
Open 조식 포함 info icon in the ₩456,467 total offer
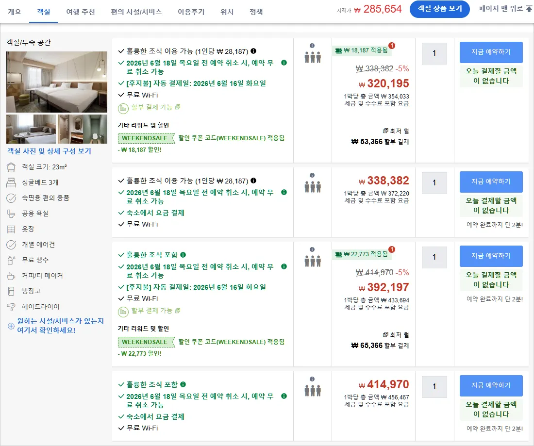click(183, 384)
